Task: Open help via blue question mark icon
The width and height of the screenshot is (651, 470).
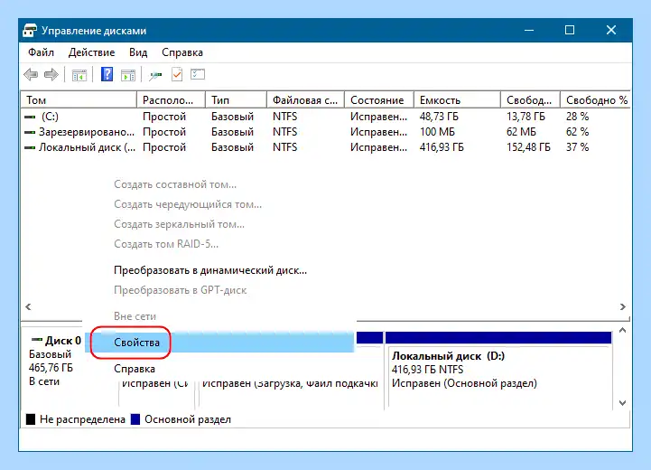Action: tap(107, 75)
